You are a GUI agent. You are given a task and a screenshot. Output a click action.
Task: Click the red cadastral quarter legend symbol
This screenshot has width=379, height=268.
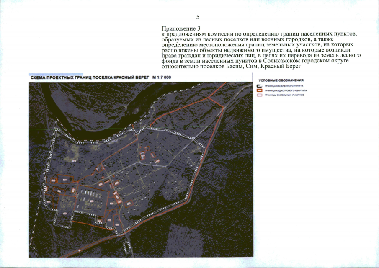(260, 90)
